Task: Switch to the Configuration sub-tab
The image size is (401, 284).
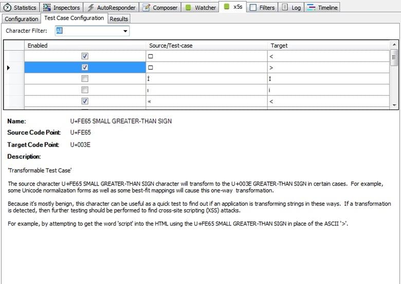Action: (22, 19)
